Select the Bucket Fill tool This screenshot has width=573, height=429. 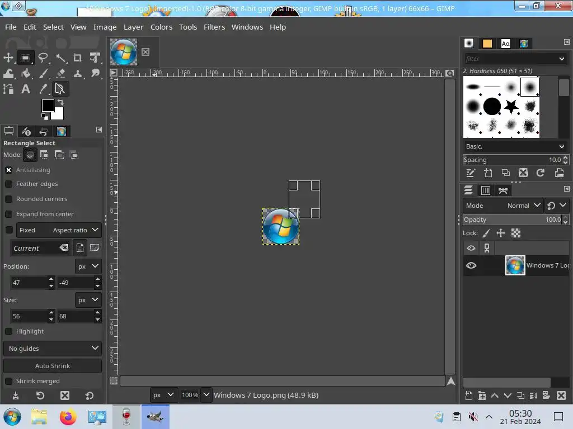tap(26, 73)
